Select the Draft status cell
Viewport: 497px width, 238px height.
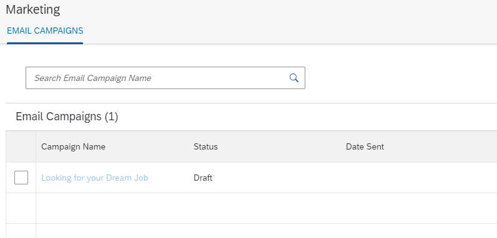coord(203,178)
